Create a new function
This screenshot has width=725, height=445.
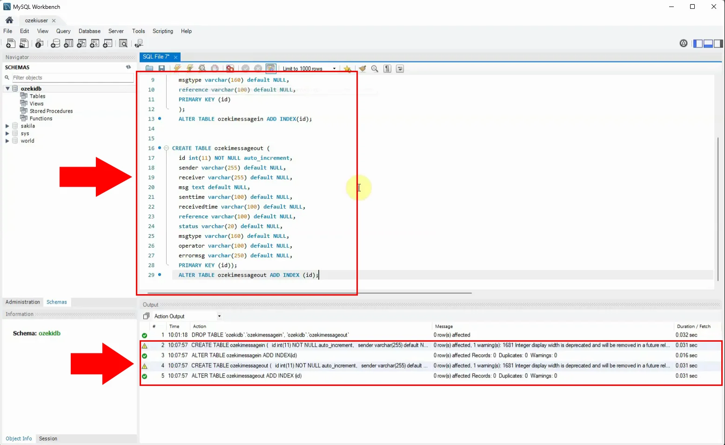pos(107,43)
